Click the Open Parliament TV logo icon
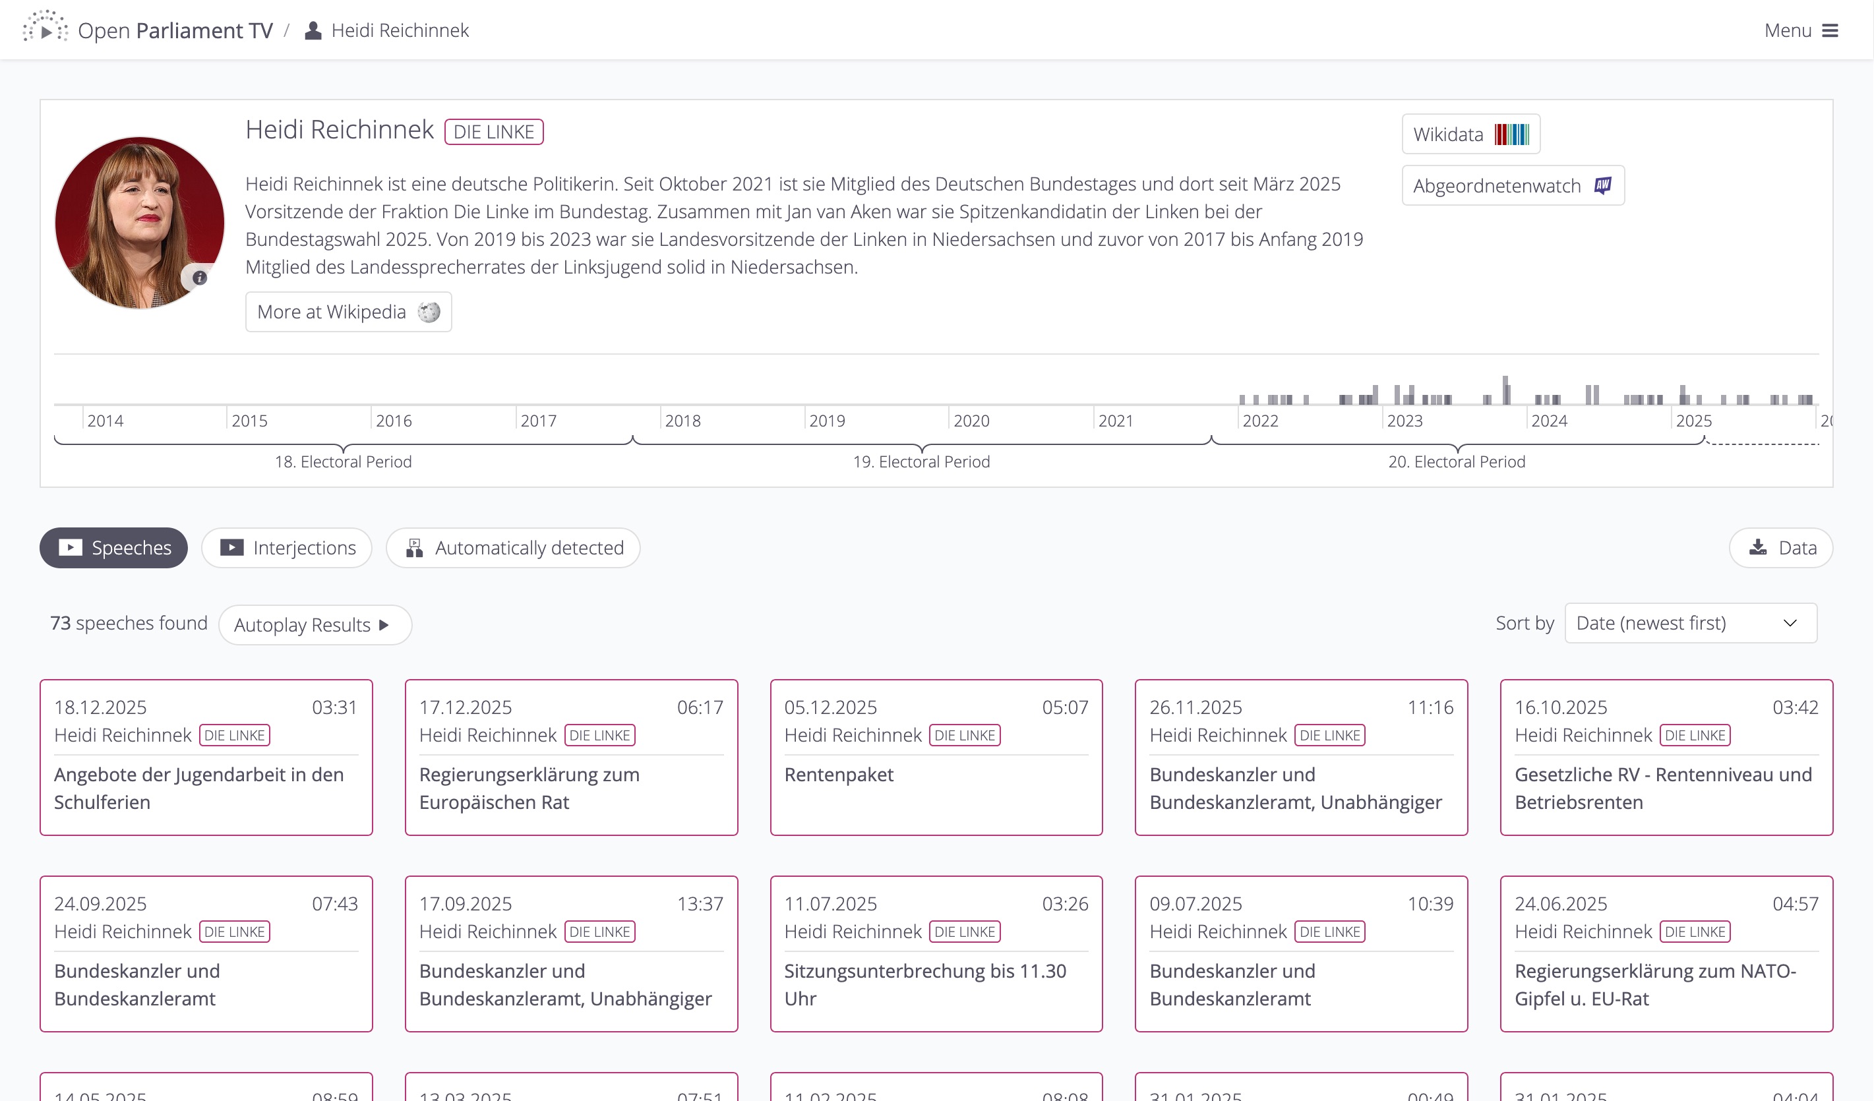The height and width of the screenshot is (1101, 1874). pos(45,30)
